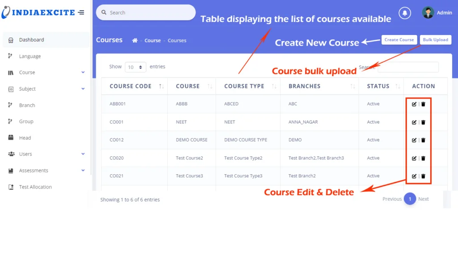Select Test Allocation in the sidebar

pyautogui.click(x=35, y=187)
